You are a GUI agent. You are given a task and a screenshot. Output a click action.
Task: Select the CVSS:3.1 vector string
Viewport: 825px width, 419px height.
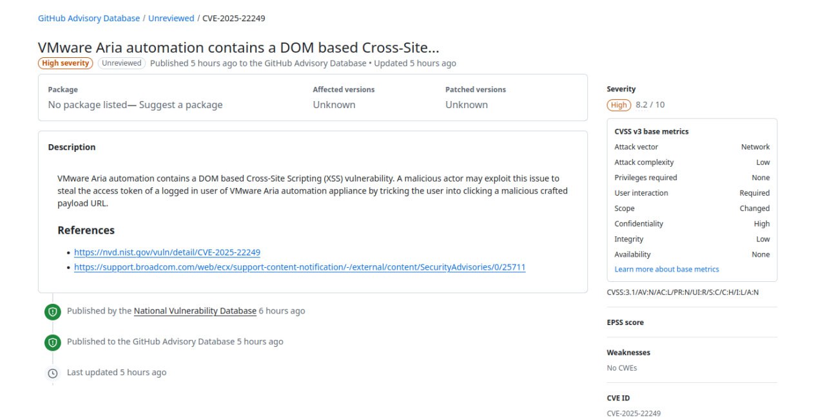(x=683, y=292)
